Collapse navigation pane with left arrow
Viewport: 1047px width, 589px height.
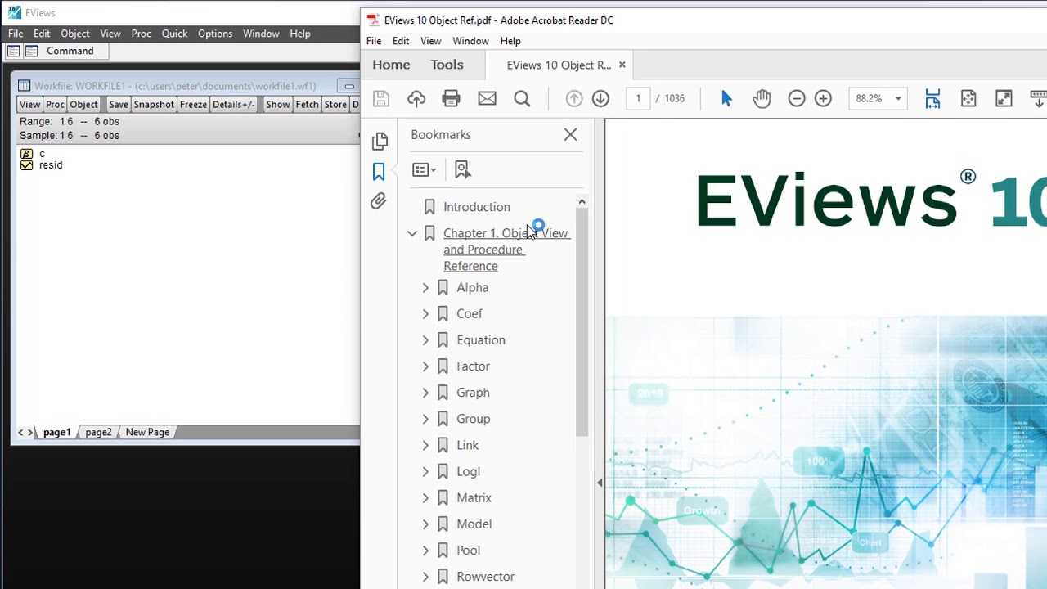click(x=600, y=483)
